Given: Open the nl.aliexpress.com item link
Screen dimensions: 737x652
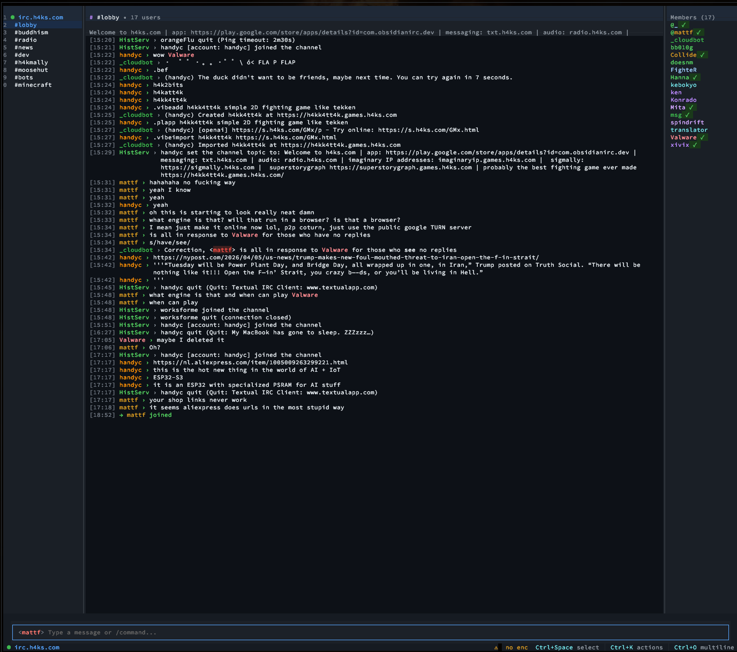Looking at the screenshot, I should coord(250,362).
